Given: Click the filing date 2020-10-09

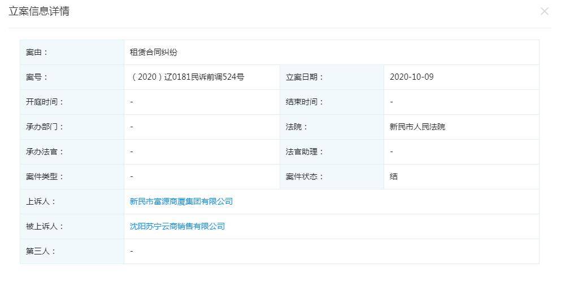Looking at the screenshot, I should tap(411, 77).
